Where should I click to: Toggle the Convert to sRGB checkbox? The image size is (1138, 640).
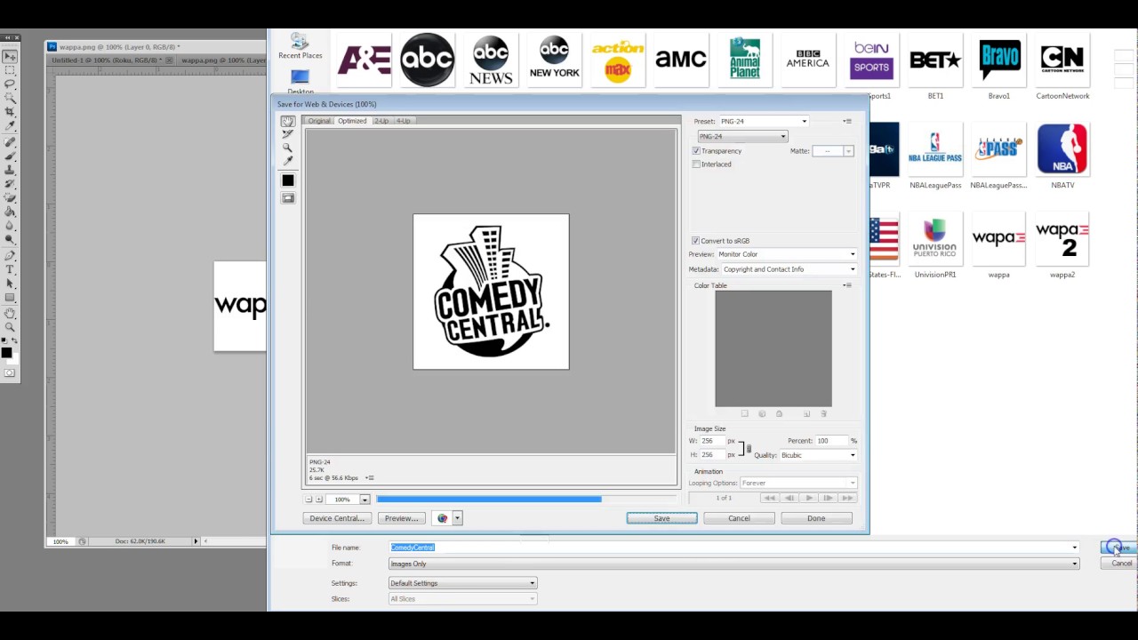point(695,241)
